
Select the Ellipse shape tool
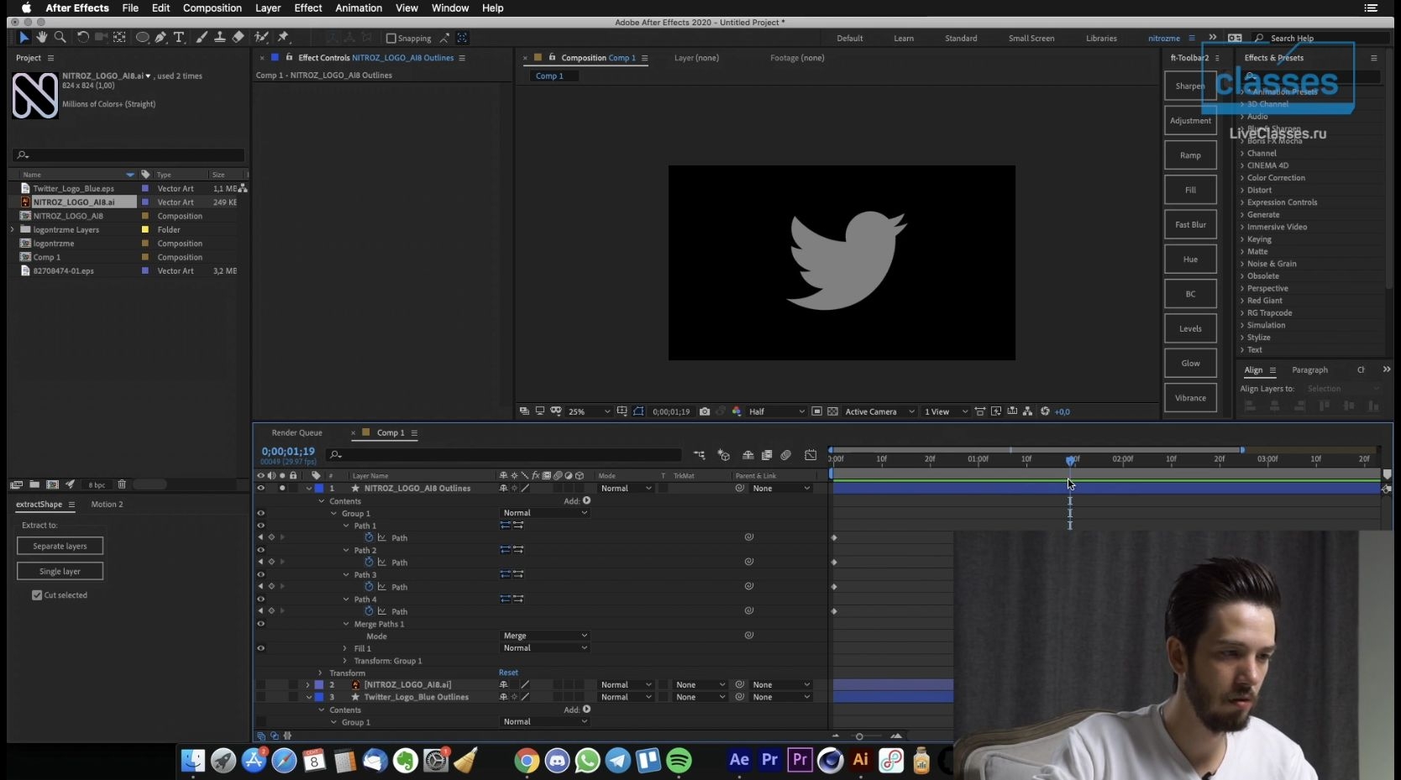coord(142,38)
